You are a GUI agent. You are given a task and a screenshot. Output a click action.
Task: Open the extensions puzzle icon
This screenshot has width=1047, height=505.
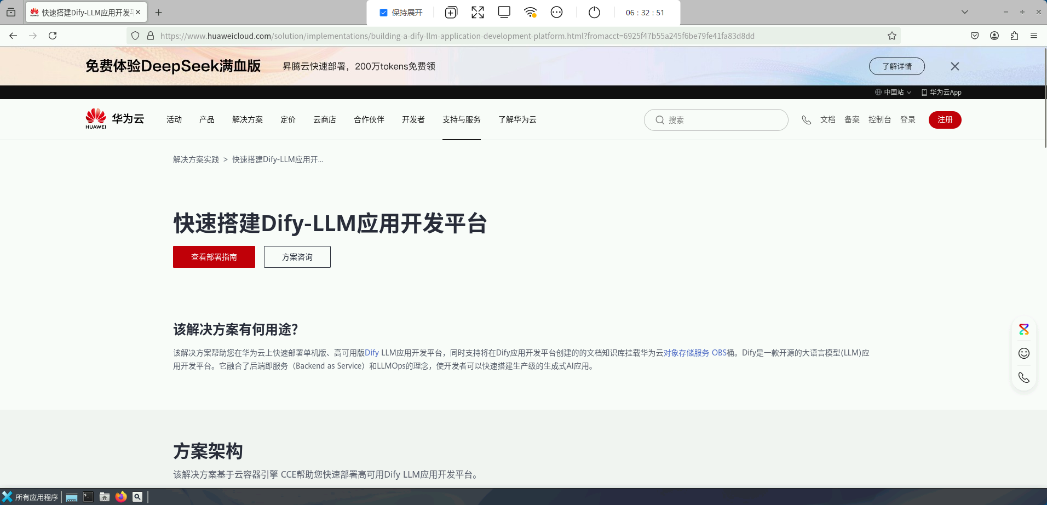[1014, 36]
